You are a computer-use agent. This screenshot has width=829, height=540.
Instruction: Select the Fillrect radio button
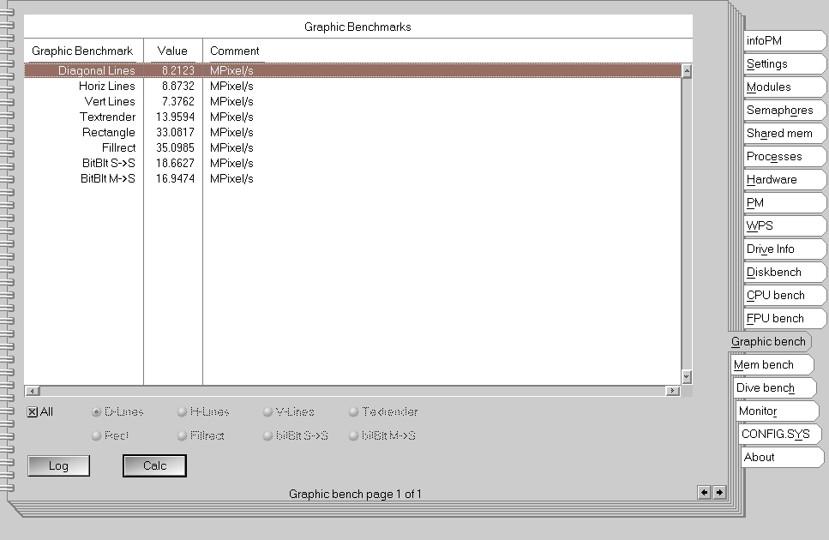click(183, 436)
